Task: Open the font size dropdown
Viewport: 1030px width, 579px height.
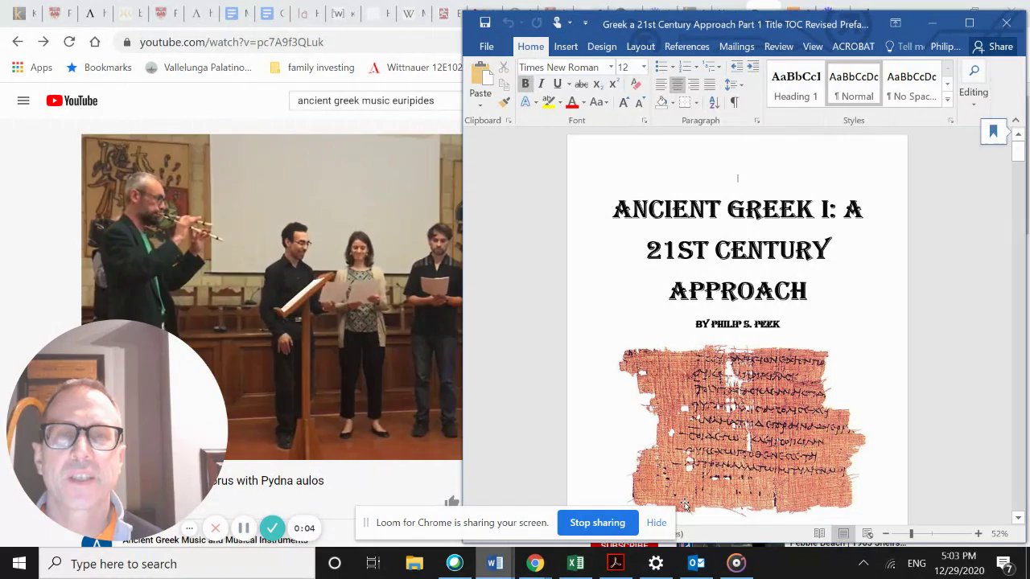Action: pos(644,68)
